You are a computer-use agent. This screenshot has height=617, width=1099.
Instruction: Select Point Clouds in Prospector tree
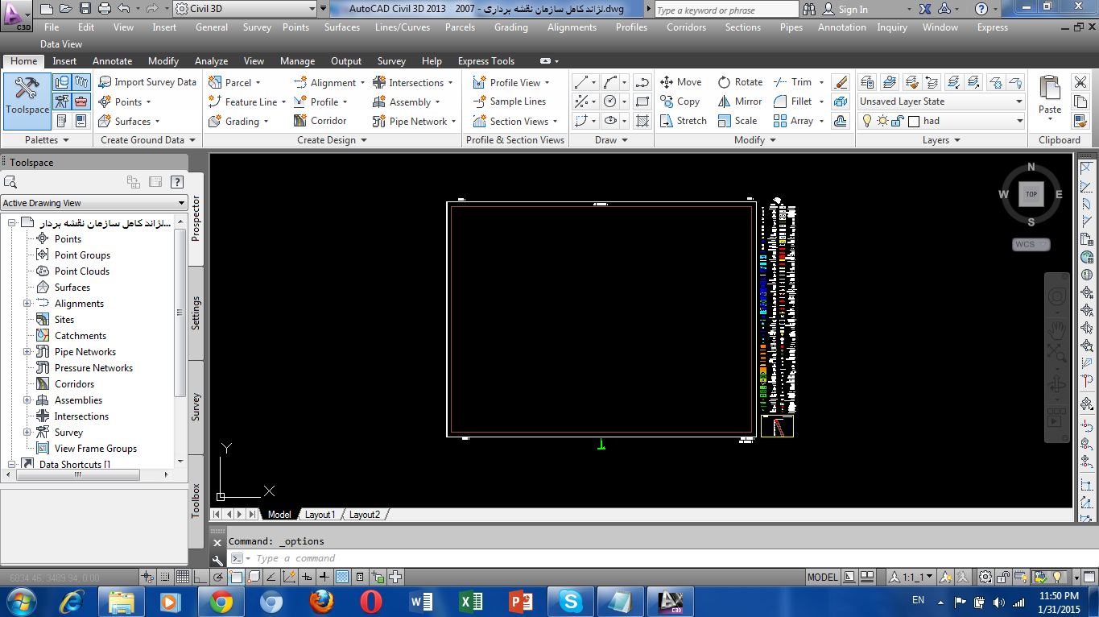[82, 271]
